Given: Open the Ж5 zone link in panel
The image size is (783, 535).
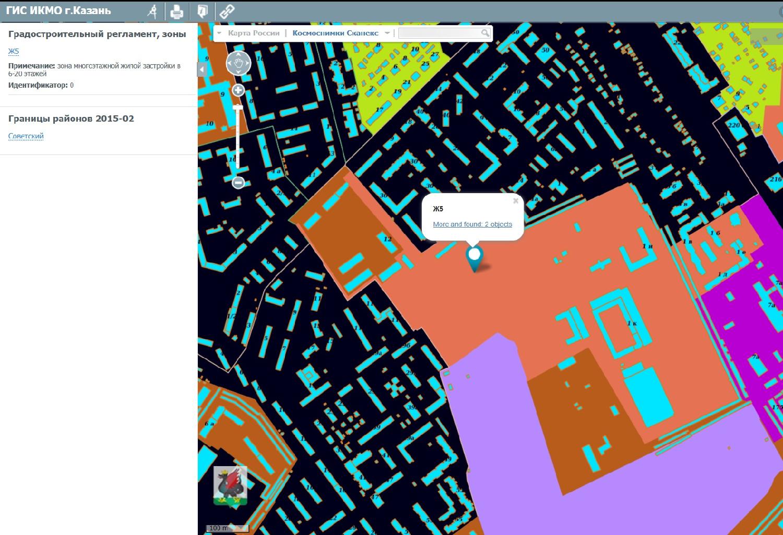Looking at the screenshot, I should pyautogui.click(x=14, y=51).
